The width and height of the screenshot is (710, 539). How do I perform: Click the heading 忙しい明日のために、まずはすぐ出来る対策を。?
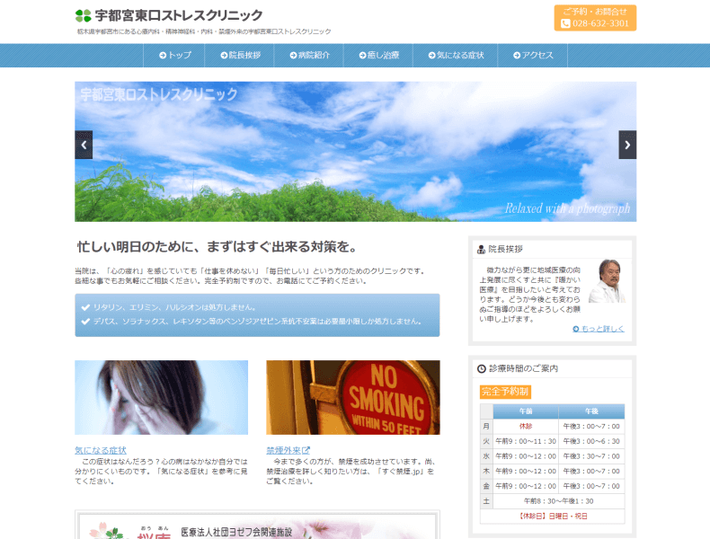(x=218, y=247)
